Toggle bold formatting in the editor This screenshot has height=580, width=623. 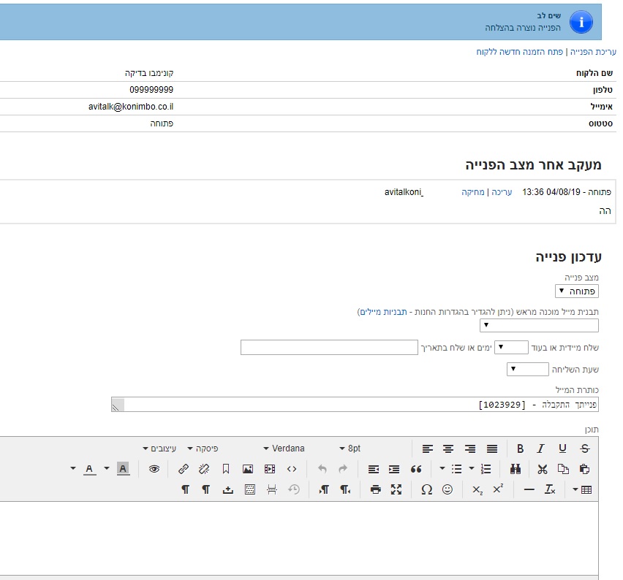click(x=521, y=449)
